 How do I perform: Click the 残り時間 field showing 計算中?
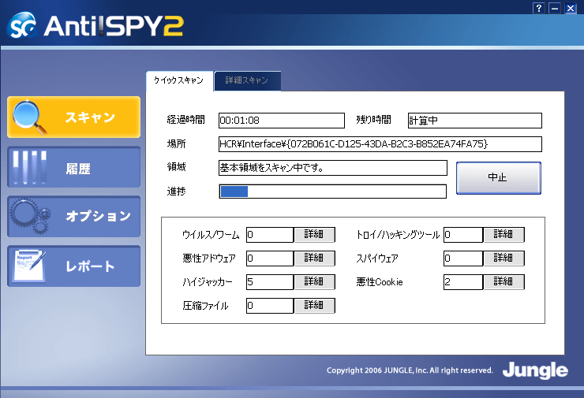[475, 121]
